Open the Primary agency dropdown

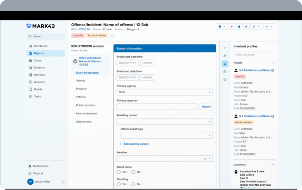164,92
